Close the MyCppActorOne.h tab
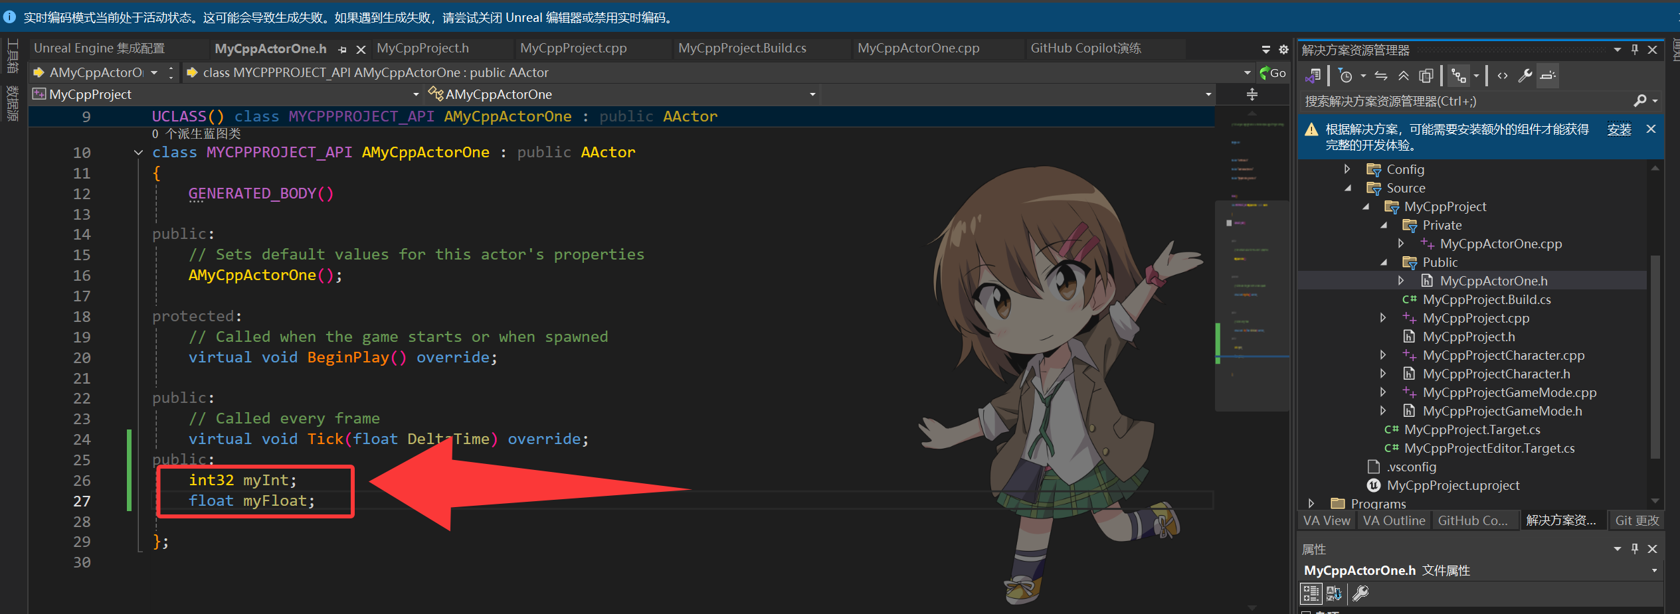1680x614 pixels. click(x=361, y=50)
